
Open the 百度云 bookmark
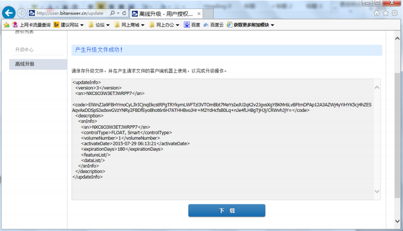214,25
